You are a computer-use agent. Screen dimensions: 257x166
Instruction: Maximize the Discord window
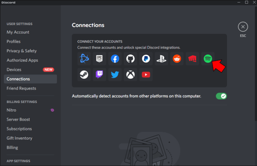click(247, 2)
